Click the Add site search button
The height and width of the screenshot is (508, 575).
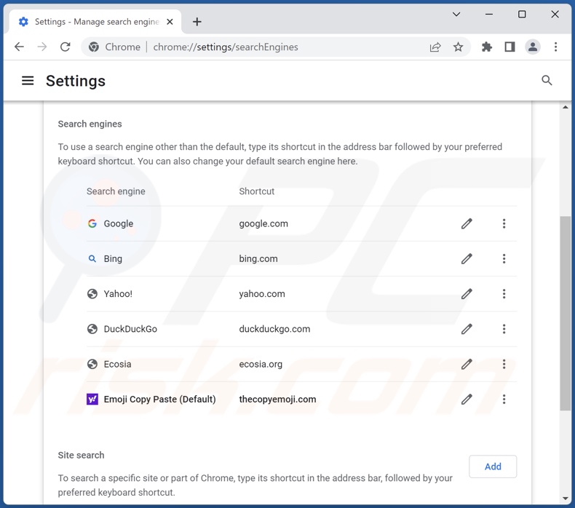point(493,467)
